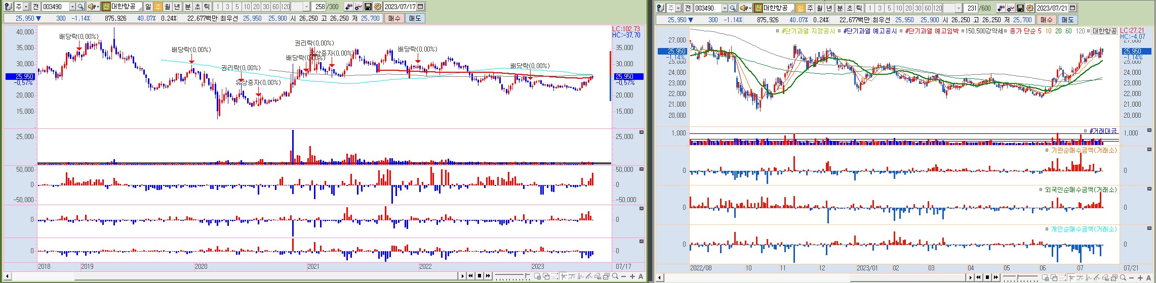1156x283 pixels.
Task: Open the calendar picker beside 2023/07/17
Action: [420, 7]
